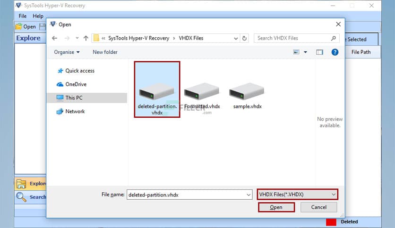Select Network in the navigation pane
Viewport: 395px width, 228px height.
tap(75, 111)
